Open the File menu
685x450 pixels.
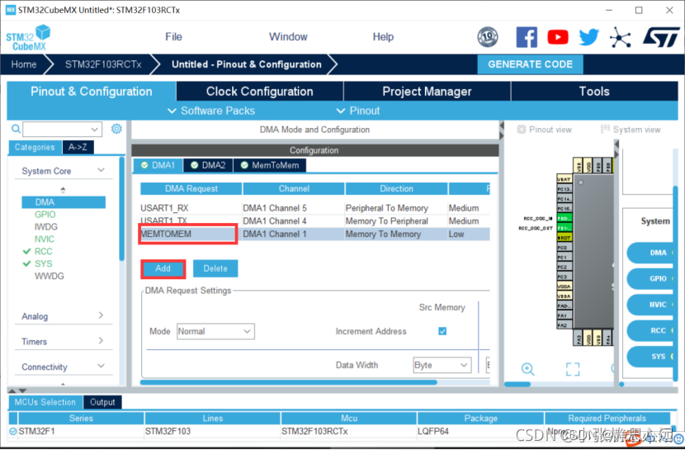[173, 37]
